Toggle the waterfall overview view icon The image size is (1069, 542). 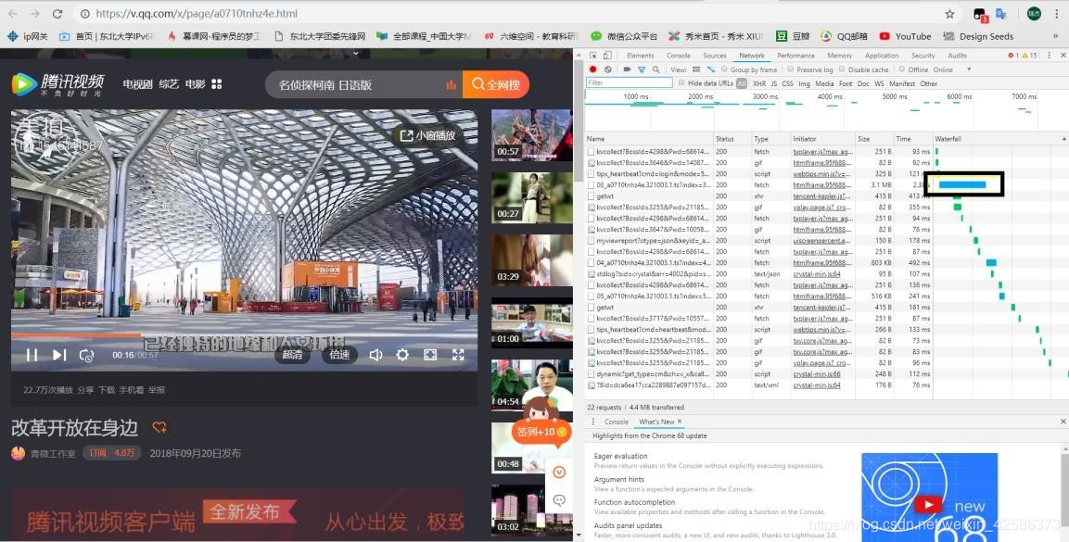click(x=711, y=69)
